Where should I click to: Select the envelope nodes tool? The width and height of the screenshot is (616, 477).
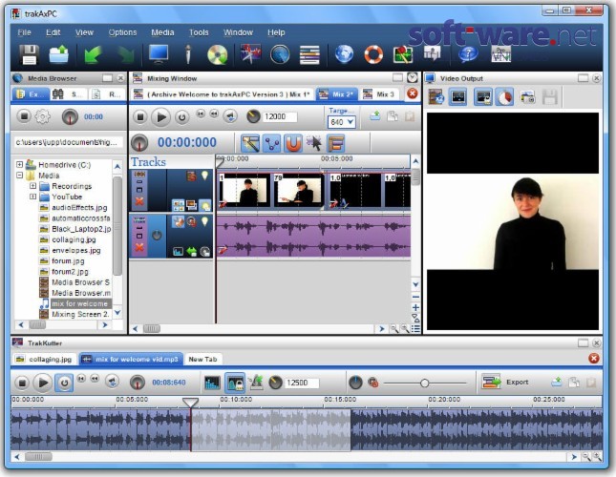[272, 143]
